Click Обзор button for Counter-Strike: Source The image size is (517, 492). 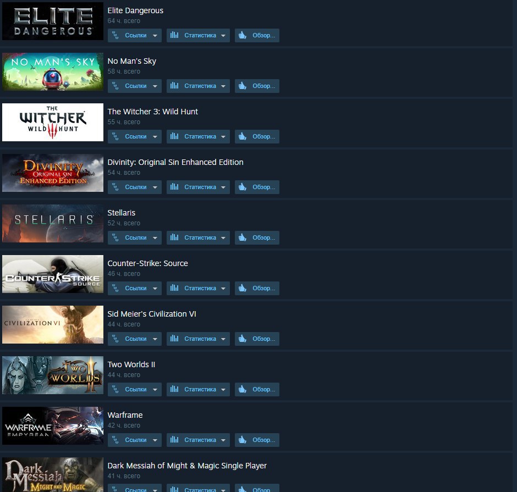tap(257, 288)
